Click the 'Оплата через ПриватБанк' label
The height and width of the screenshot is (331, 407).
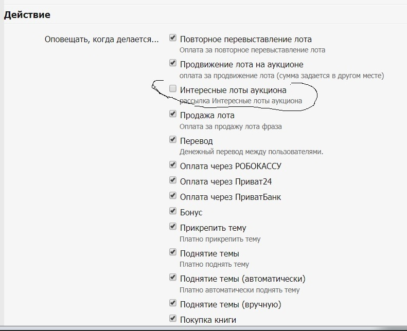point(231,197)
